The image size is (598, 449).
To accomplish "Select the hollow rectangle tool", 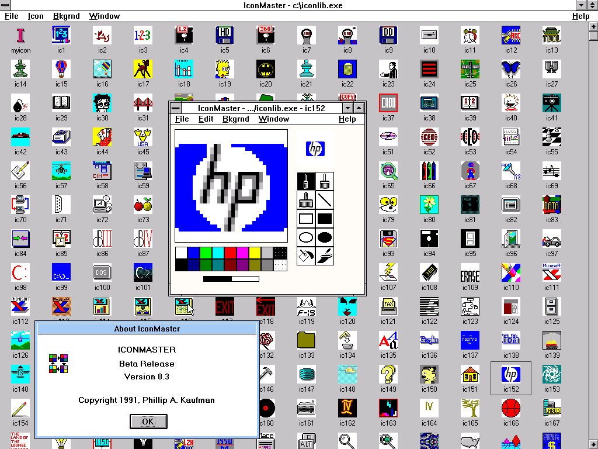I will [x=306, y=219].
